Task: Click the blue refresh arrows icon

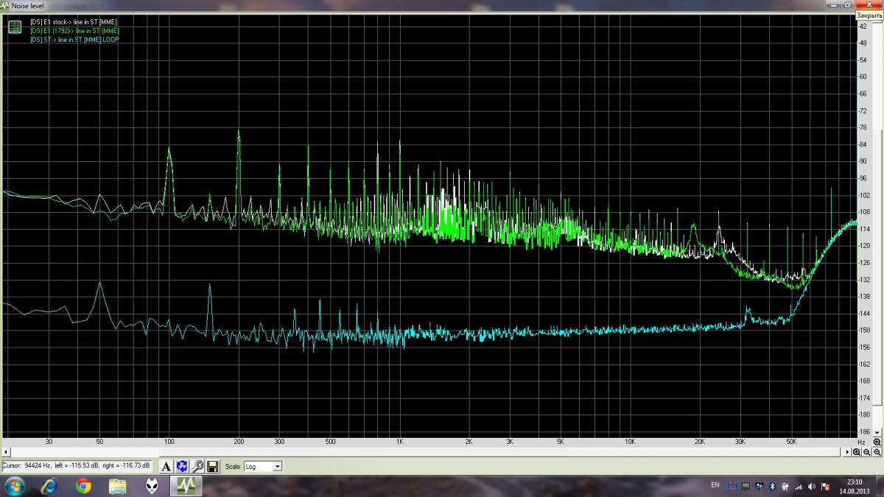Action: [182, 466]
